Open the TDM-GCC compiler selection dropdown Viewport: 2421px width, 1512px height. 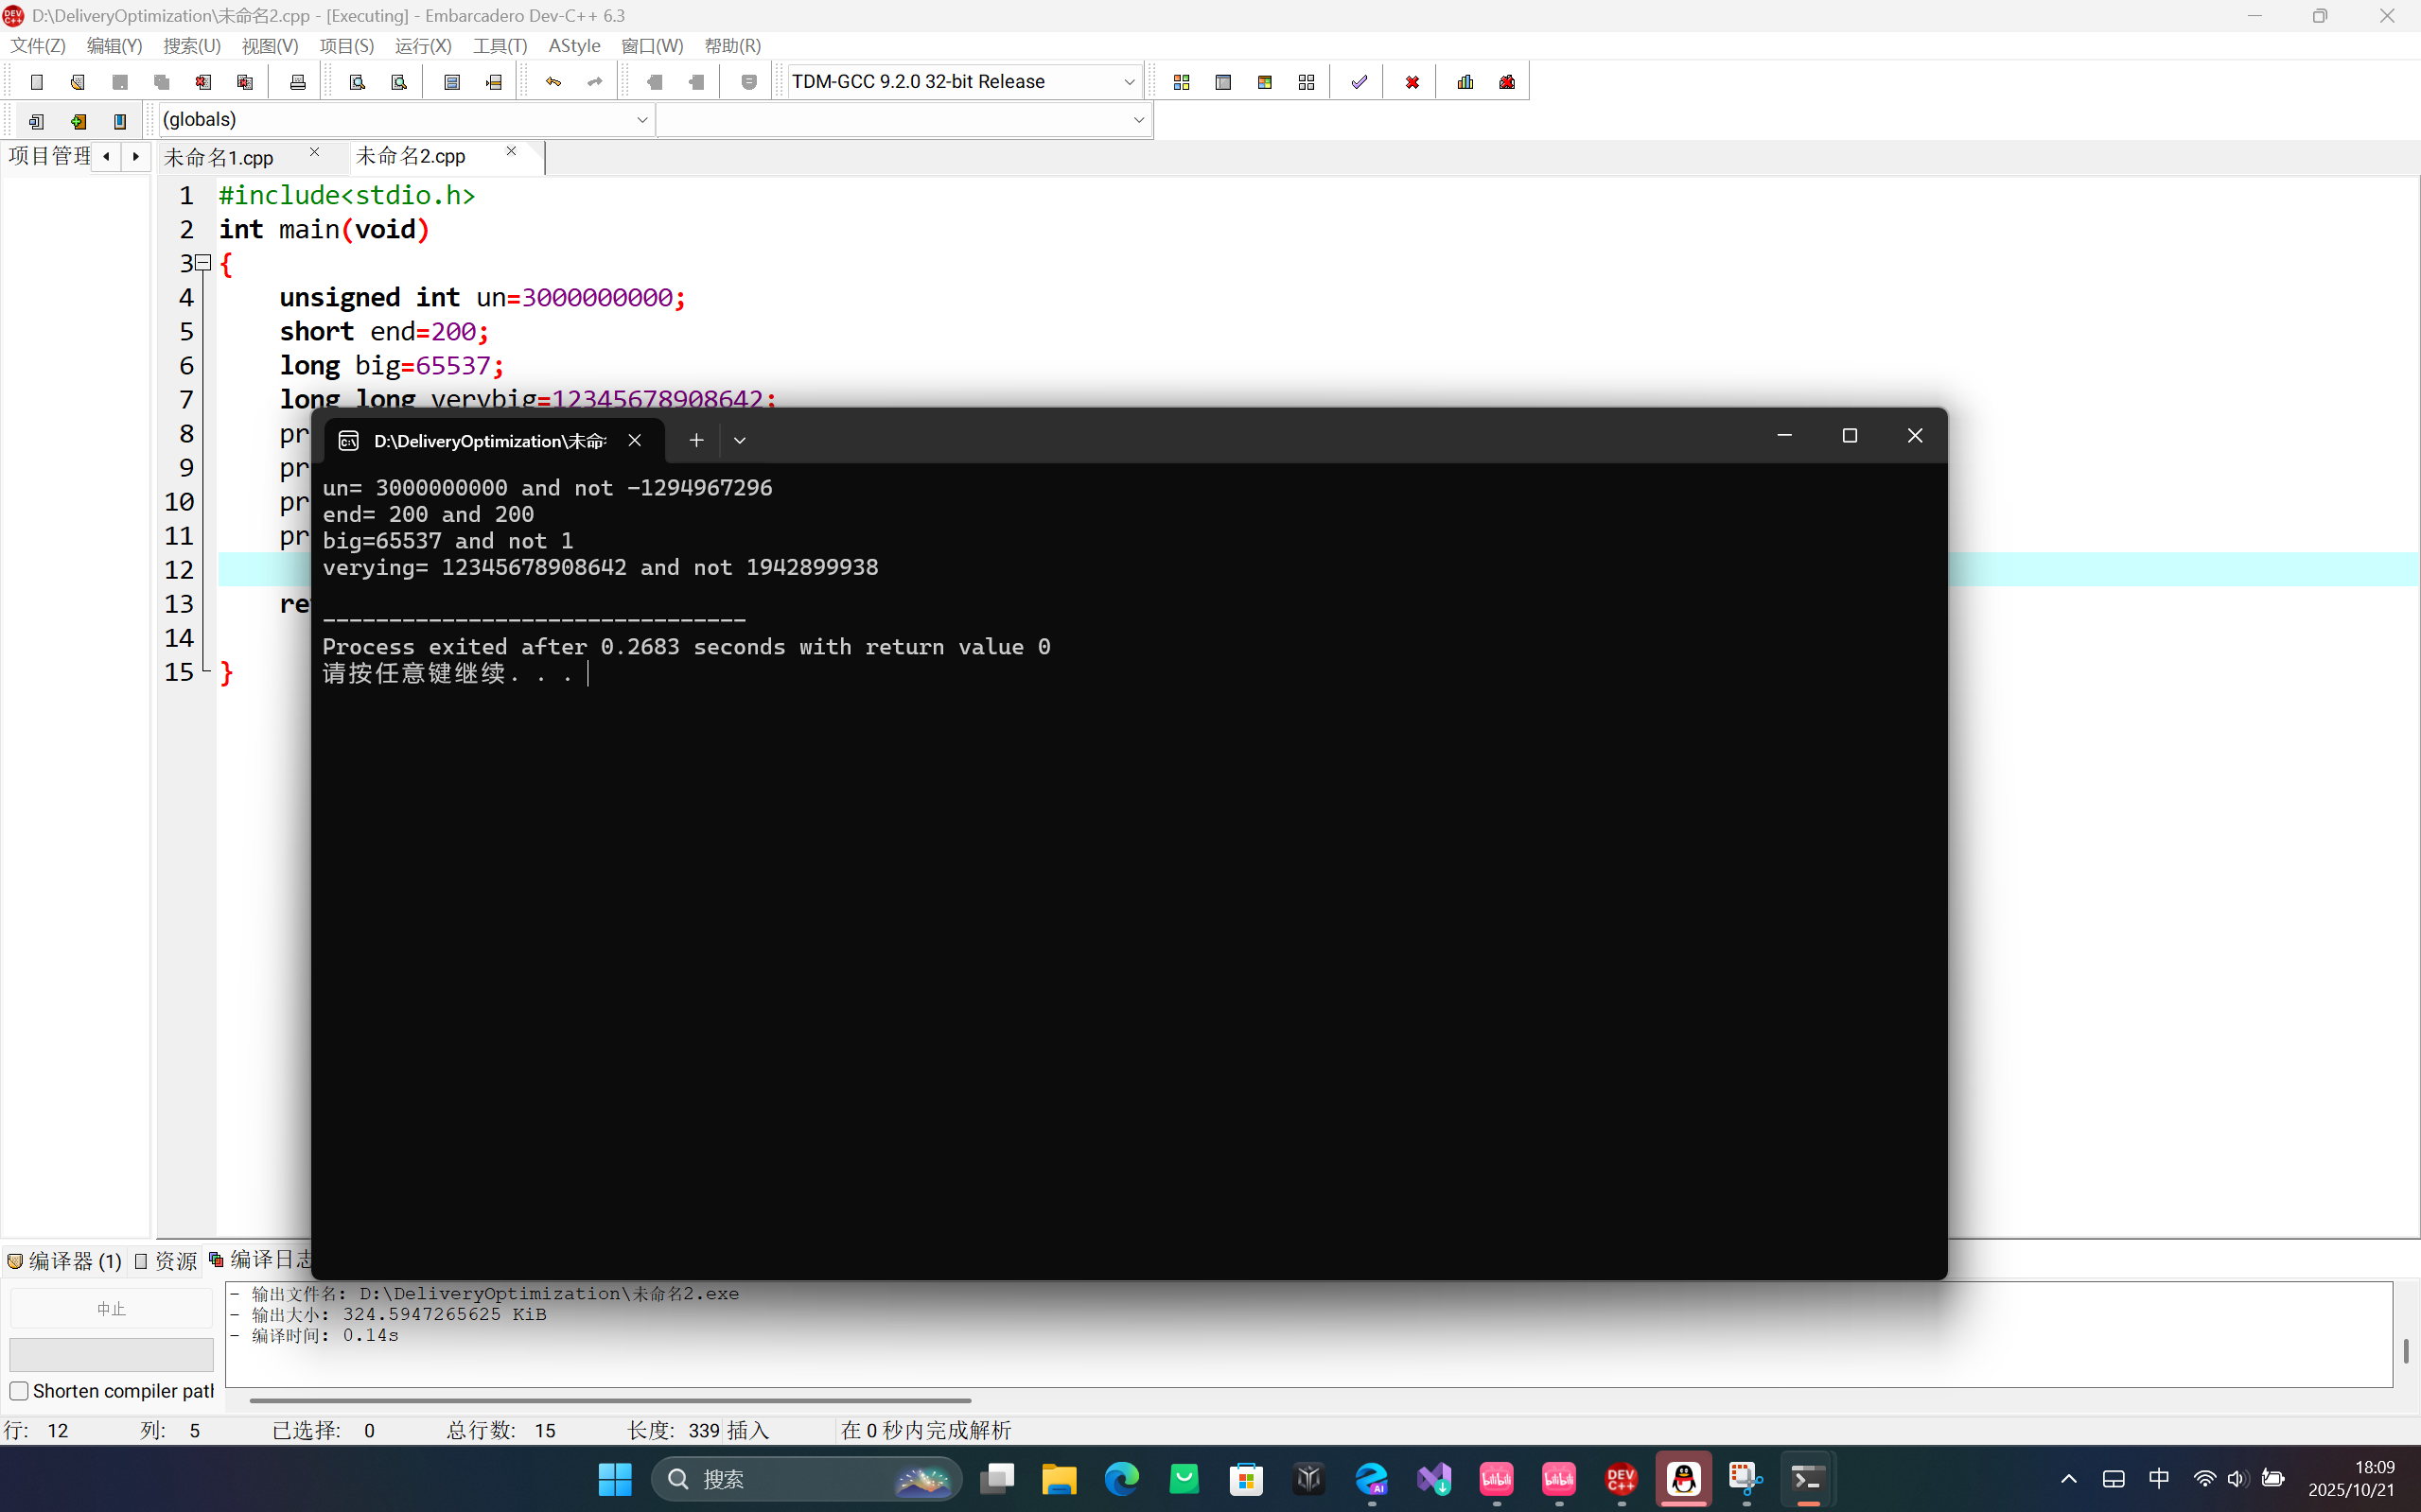pyautogui.click(x=1129, y=82)
